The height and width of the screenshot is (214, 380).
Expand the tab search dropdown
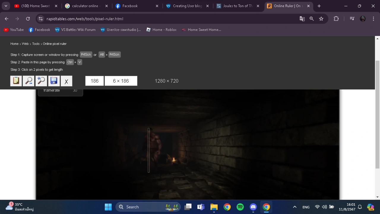pos(6,6)
